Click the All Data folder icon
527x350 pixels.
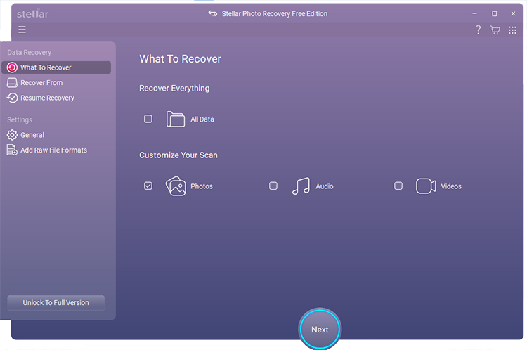point(176,119)
